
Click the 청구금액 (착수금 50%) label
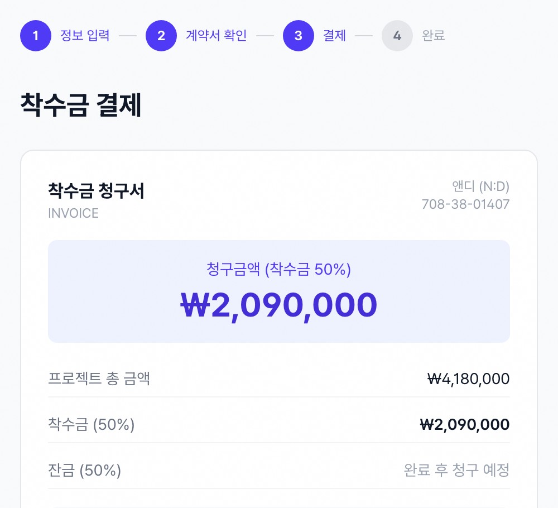click(278, 269)
